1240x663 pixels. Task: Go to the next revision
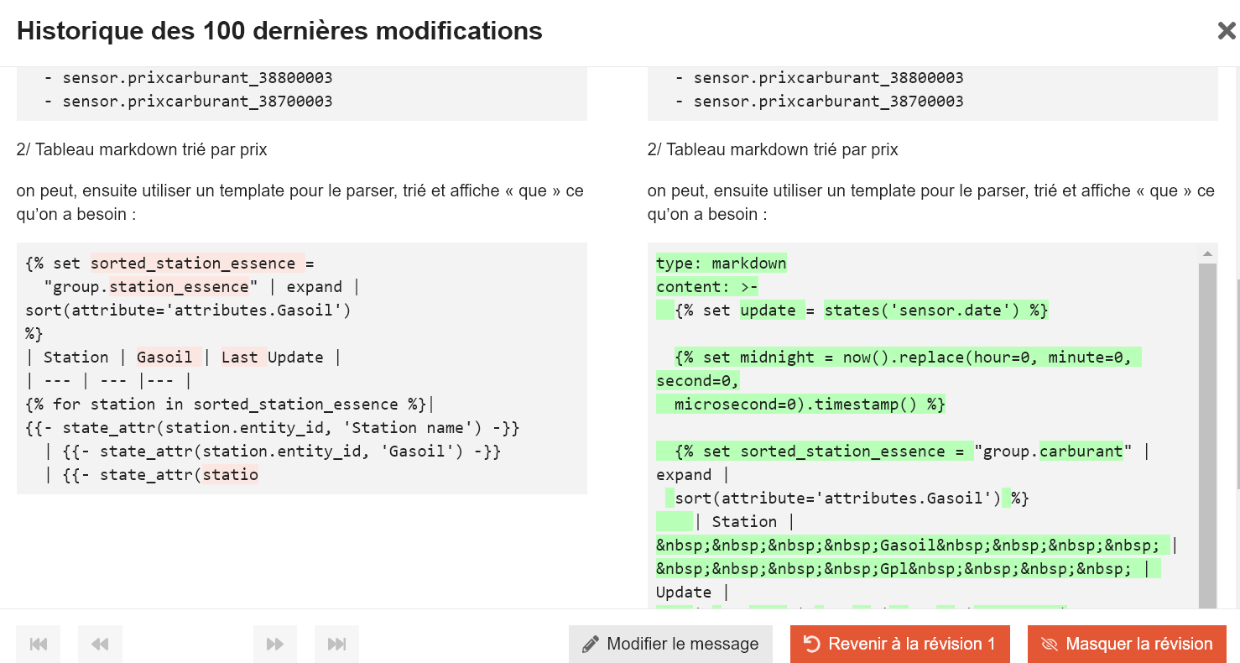click(x=275, y=644)
